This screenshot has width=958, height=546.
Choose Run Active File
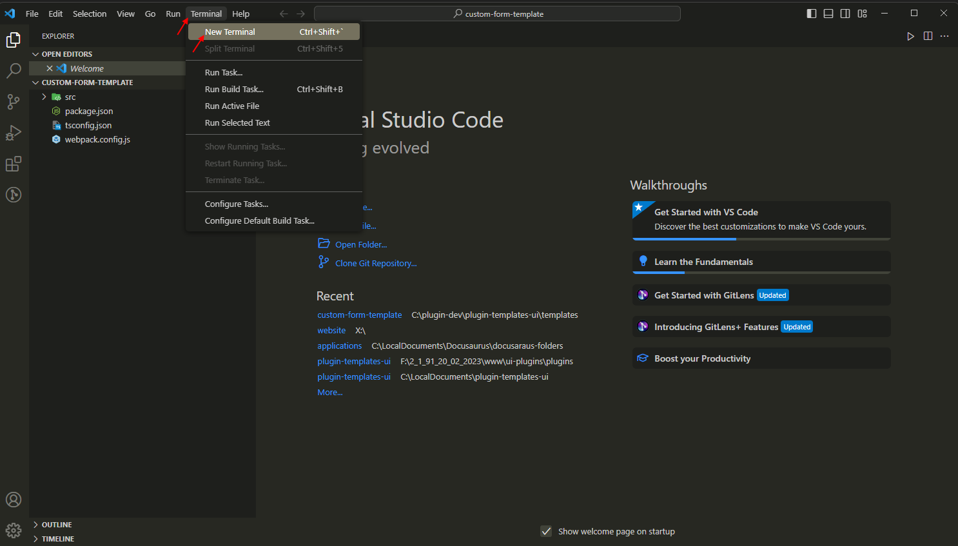[274, 106]
